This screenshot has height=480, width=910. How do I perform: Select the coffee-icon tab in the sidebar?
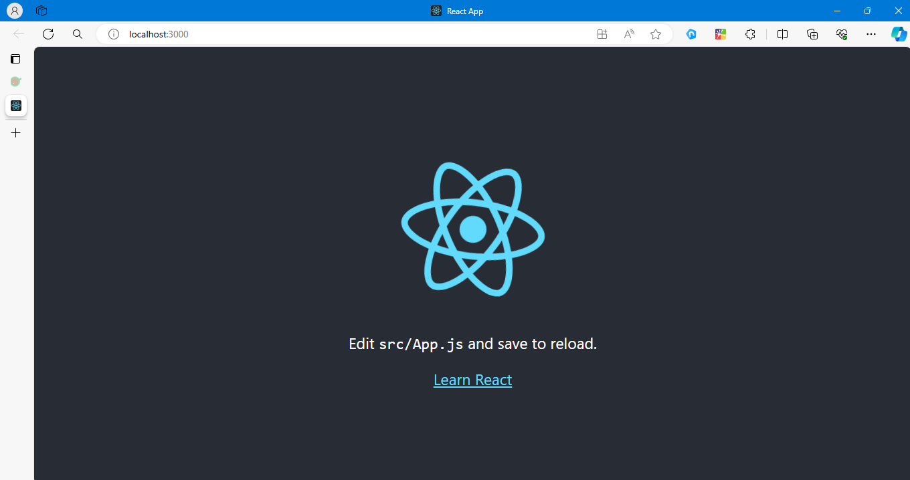(15, 81)
